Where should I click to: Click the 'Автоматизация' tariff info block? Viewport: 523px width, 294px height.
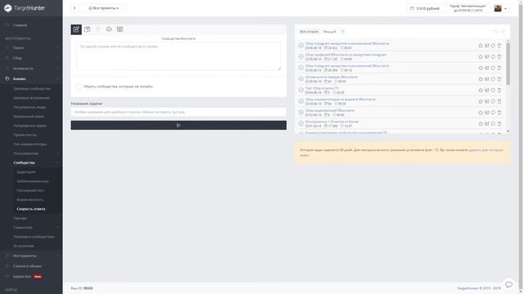click(x=467, y=8)
